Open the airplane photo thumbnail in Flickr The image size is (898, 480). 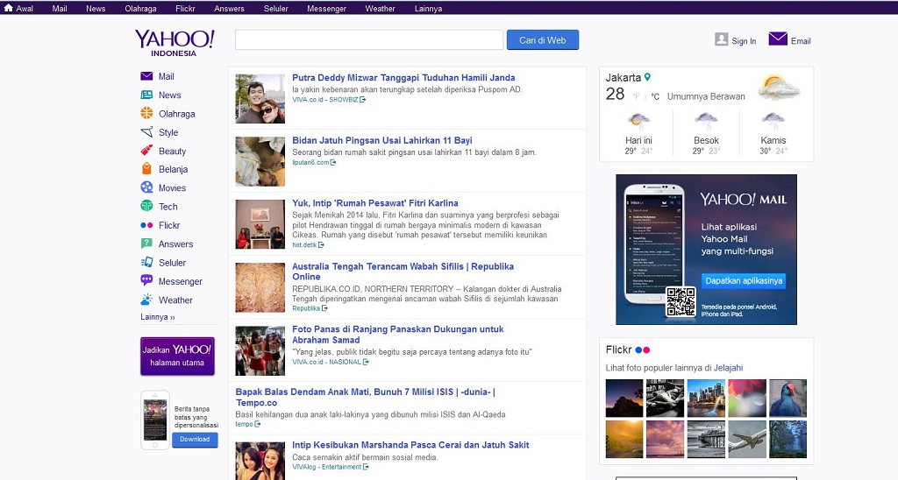[x=746, y=439]
